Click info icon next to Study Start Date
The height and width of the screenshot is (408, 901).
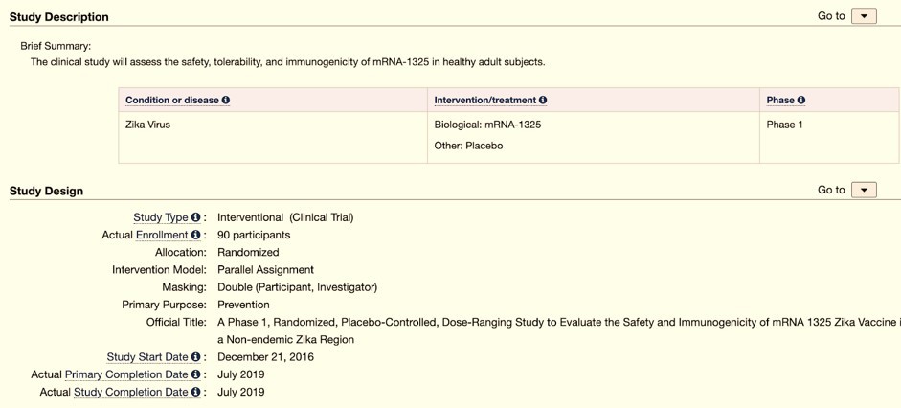[x=196, y=357]
